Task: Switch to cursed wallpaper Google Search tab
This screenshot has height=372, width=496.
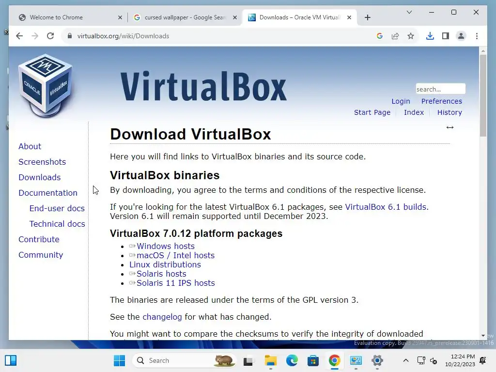Action: pyautogui.click(x=185, y=17)
